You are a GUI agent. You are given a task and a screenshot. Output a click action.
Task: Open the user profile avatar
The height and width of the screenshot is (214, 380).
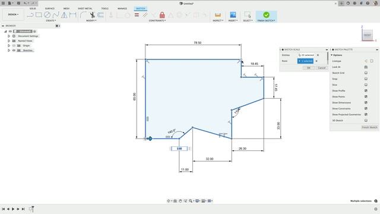376,3
